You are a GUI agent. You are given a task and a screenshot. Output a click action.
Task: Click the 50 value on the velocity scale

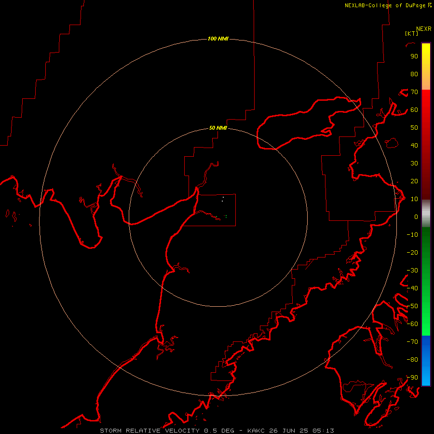[414, 128]
